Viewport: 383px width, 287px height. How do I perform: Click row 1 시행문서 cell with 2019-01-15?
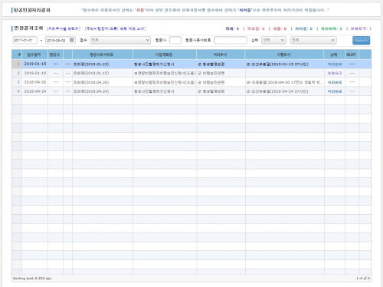pos(284,64)
